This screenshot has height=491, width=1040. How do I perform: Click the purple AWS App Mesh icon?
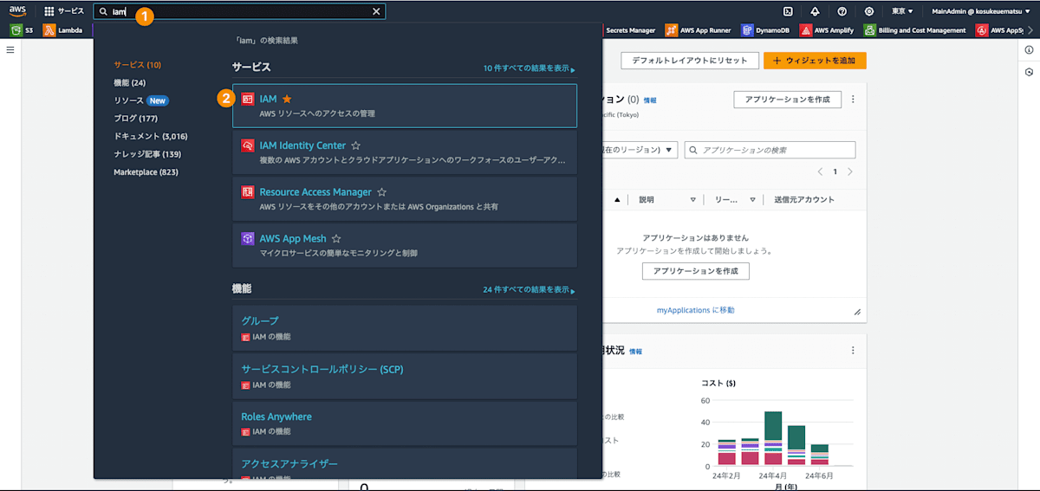[x=247, y=238]
